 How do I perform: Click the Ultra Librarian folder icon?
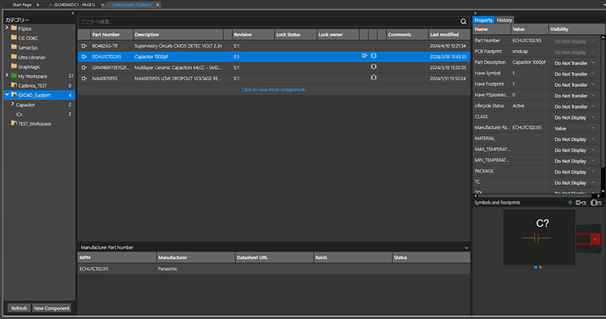click(14, 57)
